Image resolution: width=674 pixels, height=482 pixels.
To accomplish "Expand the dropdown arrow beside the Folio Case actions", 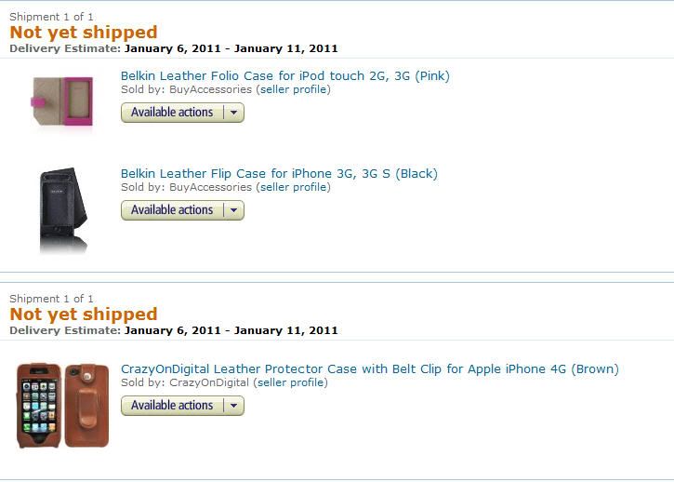I will click(x=234, y=113).
